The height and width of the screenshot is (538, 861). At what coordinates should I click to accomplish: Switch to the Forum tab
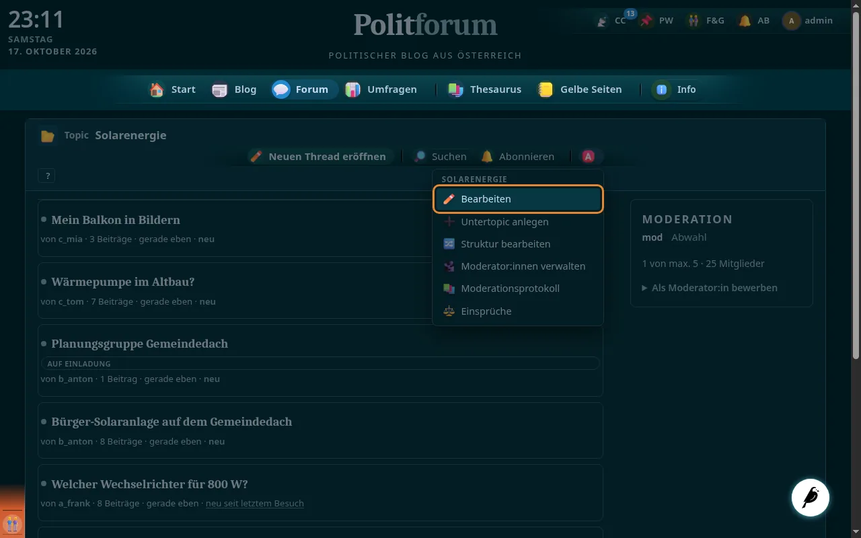(x=304, y=89)
